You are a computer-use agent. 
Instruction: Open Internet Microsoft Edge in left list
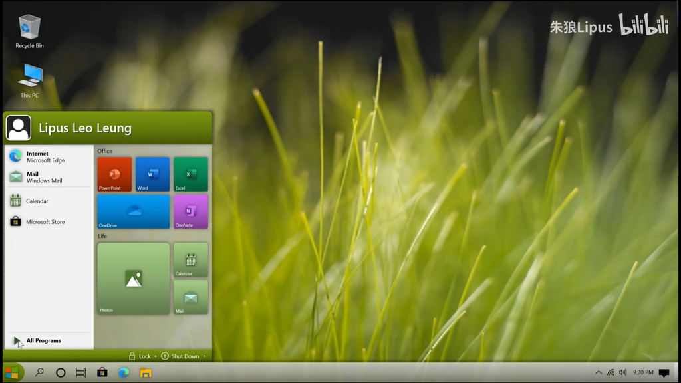[x=40, y=157]
